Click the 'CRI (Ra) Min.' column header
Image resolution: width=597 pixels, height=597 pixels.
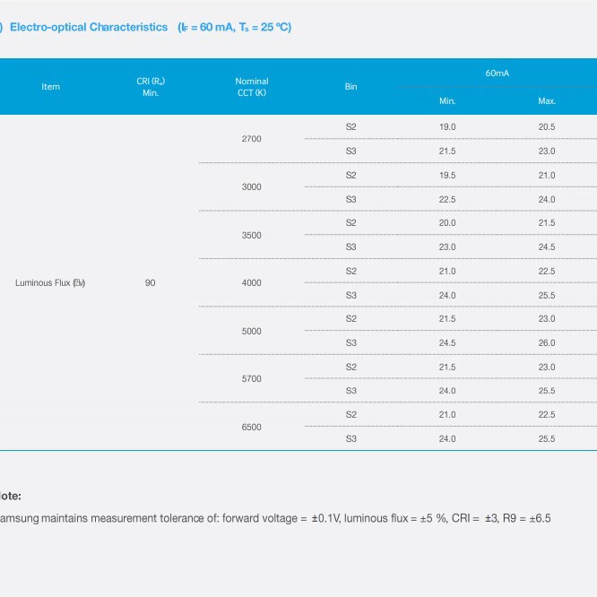[x=151, y=87]
